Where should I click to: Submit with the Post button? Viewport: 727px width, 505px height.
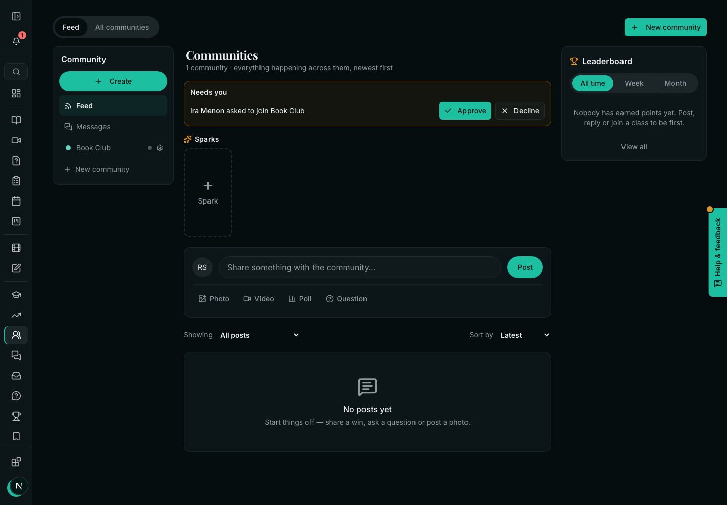(x=525, y=267)
